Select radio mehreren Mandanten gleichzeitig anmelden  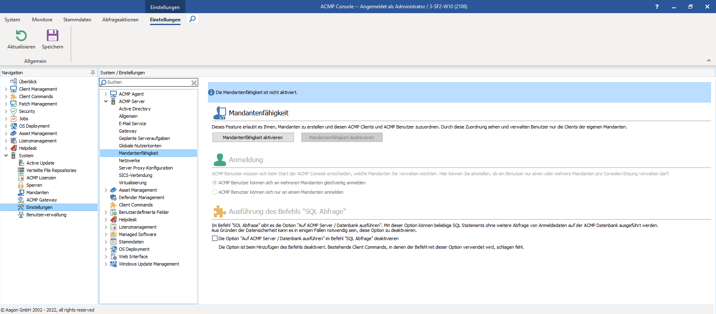(215, 183)
